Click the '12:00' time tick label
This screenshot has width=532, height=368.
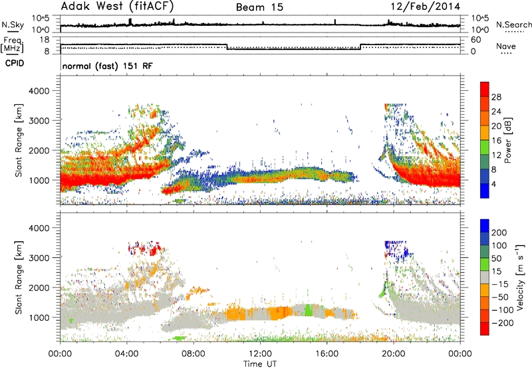click(x=260, y=354)
